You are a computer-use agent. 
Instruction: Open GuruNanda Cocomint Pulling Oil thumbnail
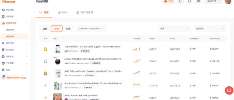click(x=58, y=86)
